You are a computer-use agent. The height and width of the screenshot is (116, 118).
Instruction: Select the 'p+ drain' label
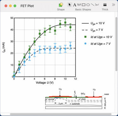(x=82, y=99)
